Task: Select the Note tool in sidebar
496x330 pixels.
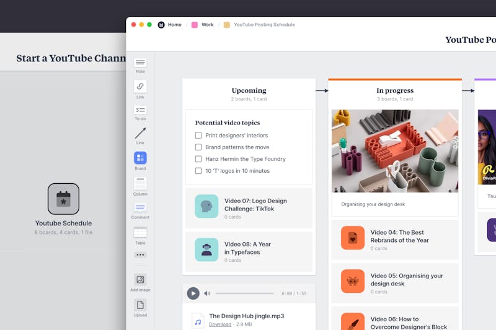Action: [140, 63]
